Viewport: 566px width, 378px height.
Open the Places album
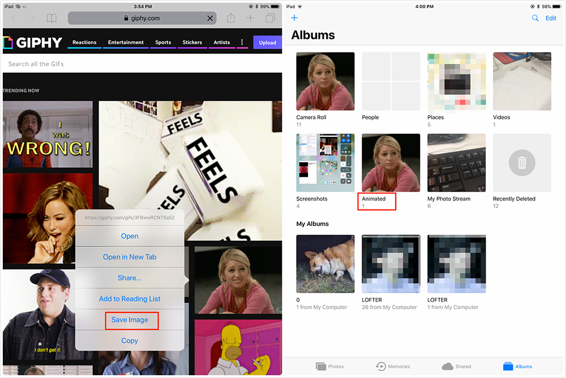point(457,81)
